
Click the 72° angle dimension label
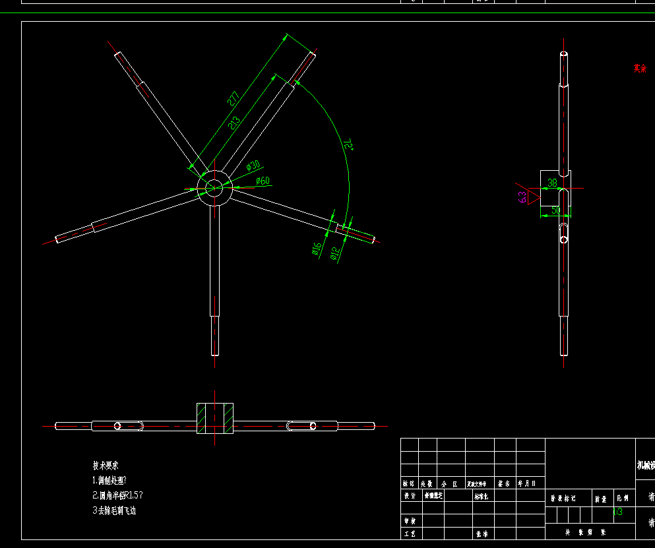(349, 145)
